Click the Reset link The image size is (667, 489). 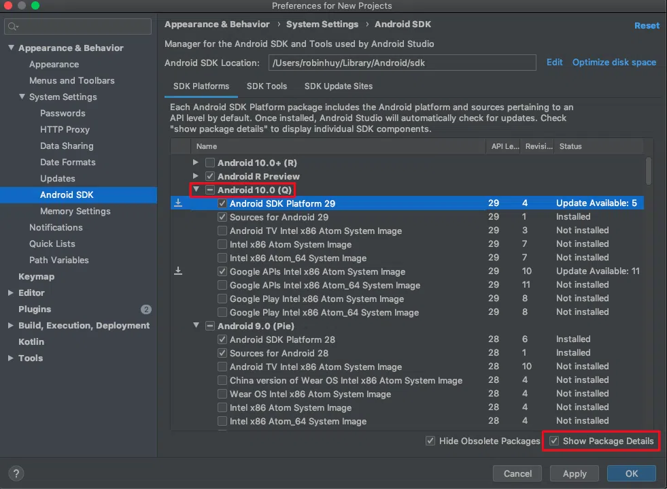coord(647,26)
